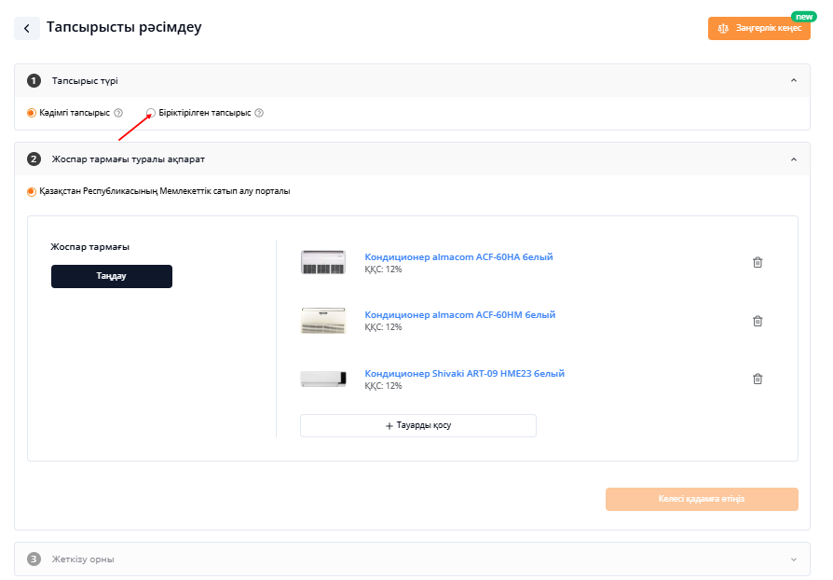Select Қазақстан Республикасының Мемлекеттік сатып алу порталы radio
The width and height of the screenshot is (833, 580).
pyautogui.click(x=32, y=191)
